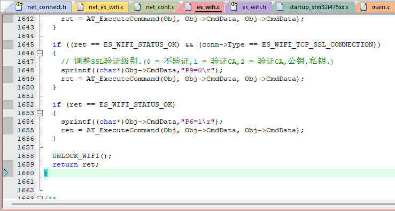395x211 pixels.
Task: Switch to the es_wifi.h tab
Action: click(249, 7)
